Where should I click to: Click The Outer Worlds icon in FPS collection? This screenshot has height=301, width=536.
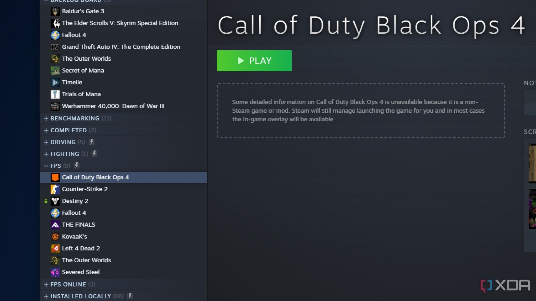[55, 260]
